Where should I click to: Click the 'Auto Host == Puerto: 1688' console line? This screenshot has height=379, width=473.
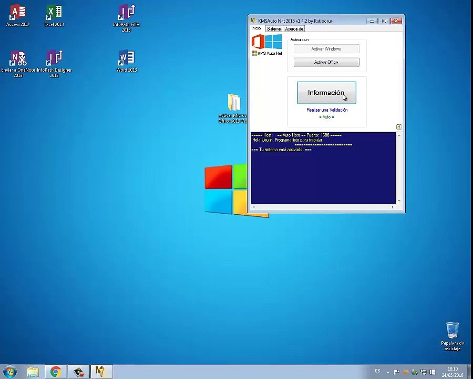296,135
